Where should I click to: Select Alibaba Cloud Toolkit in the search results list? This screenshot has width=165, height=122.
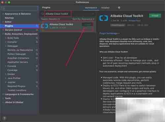point(67,26)
